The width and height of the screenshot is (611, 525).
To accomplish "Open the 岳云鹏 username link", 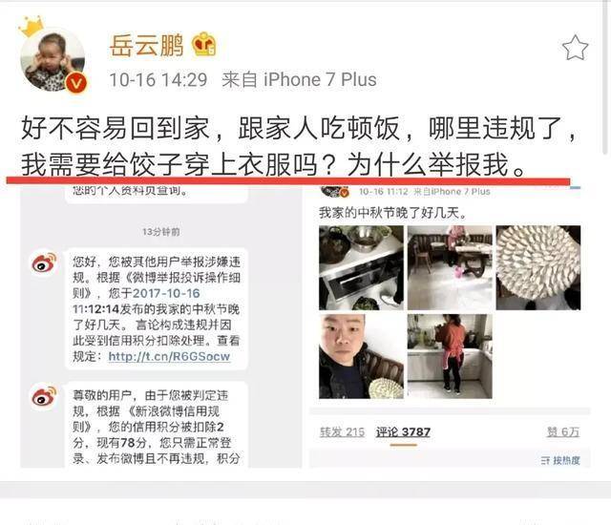I will click(x=146, y=46).
